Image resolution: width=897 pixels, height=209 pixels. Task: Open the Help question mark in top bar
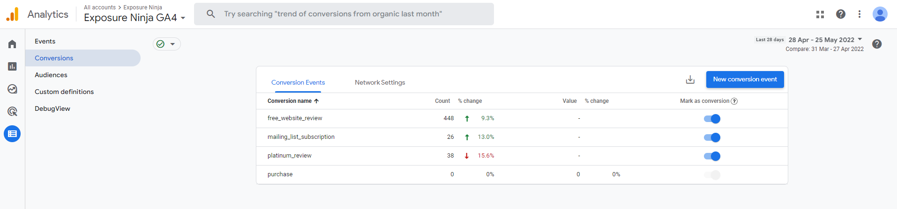pyautogui.click(x=841, y=14)
